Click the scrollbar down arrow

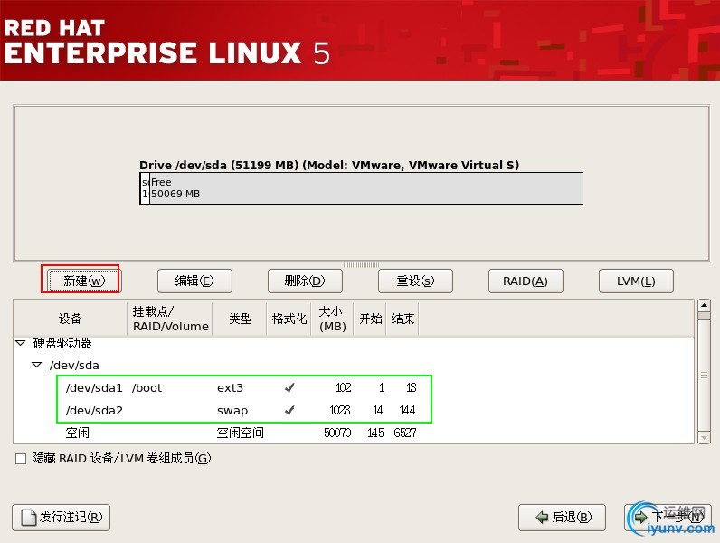click(x=704, y=437)
